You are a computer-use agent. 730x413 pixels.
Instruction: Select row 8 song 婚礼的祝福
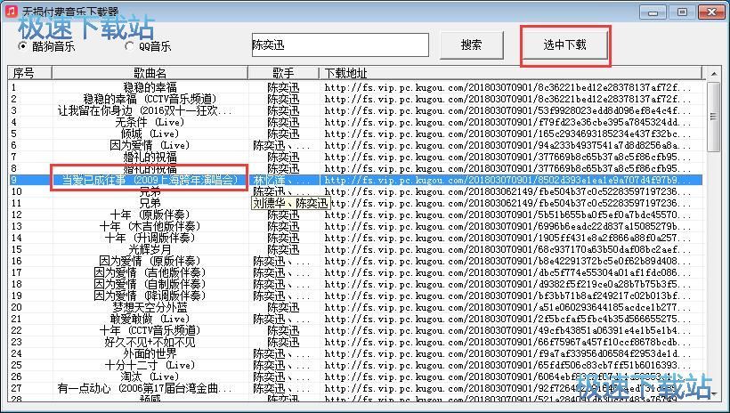(150, 168)
